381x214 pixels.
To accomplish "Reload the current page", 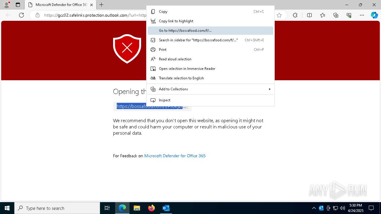I will [x=21, y=15].
